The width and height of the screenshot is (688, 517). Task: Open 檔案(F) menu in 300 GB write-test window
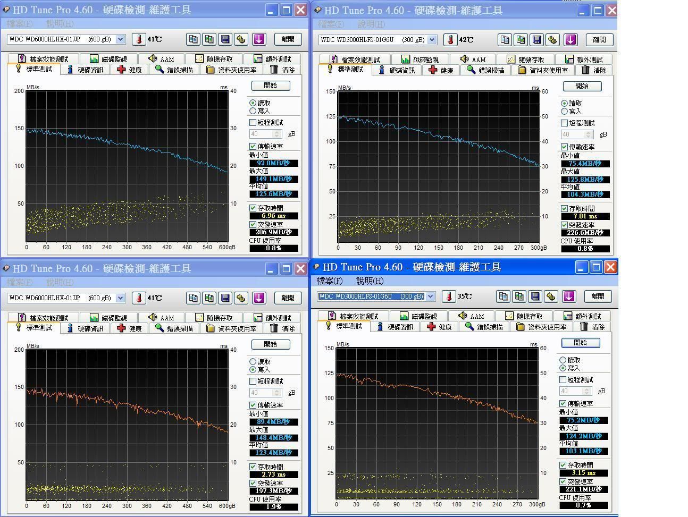point(330,281)
